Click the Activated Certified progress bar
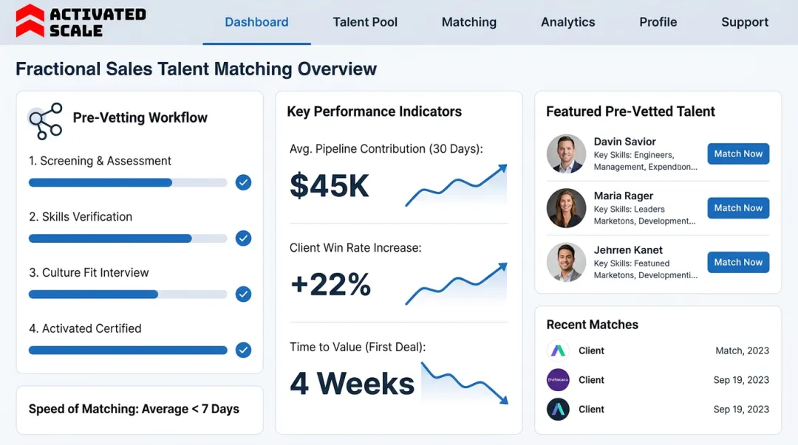 (128, 351)
